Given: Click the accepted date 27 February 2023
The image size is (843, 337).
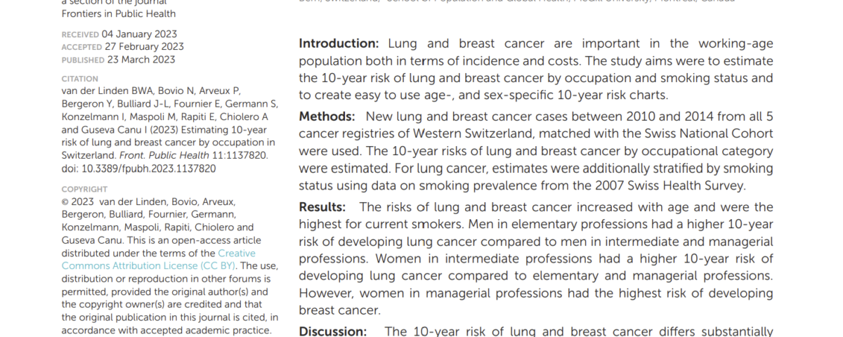Looking at the screenshot, I should [x=143, y=46].
